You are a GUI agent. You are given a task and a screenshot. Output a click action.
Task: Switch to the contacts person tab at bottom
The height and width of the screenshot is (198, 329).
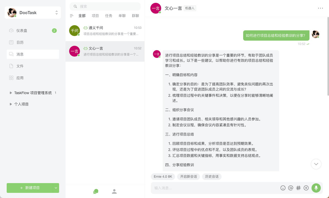click(114, 192)
